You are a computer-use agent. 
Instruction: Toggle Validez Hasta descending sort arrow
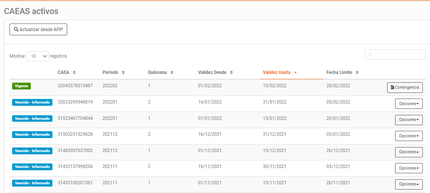coord(296,72)
